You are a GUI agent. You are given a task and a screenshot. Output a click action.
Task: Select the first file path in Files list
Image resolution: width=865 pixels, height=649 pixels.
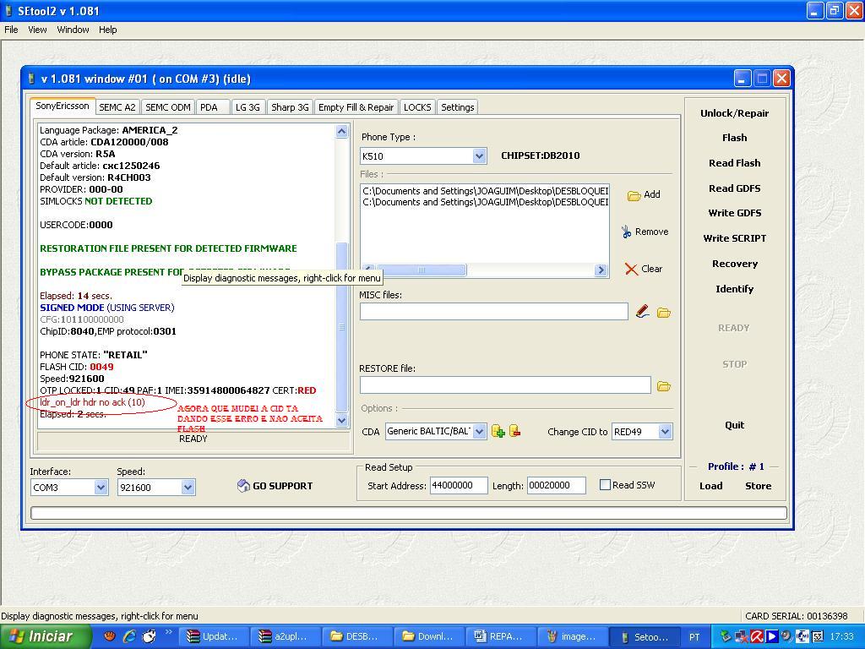coord(486,191)
